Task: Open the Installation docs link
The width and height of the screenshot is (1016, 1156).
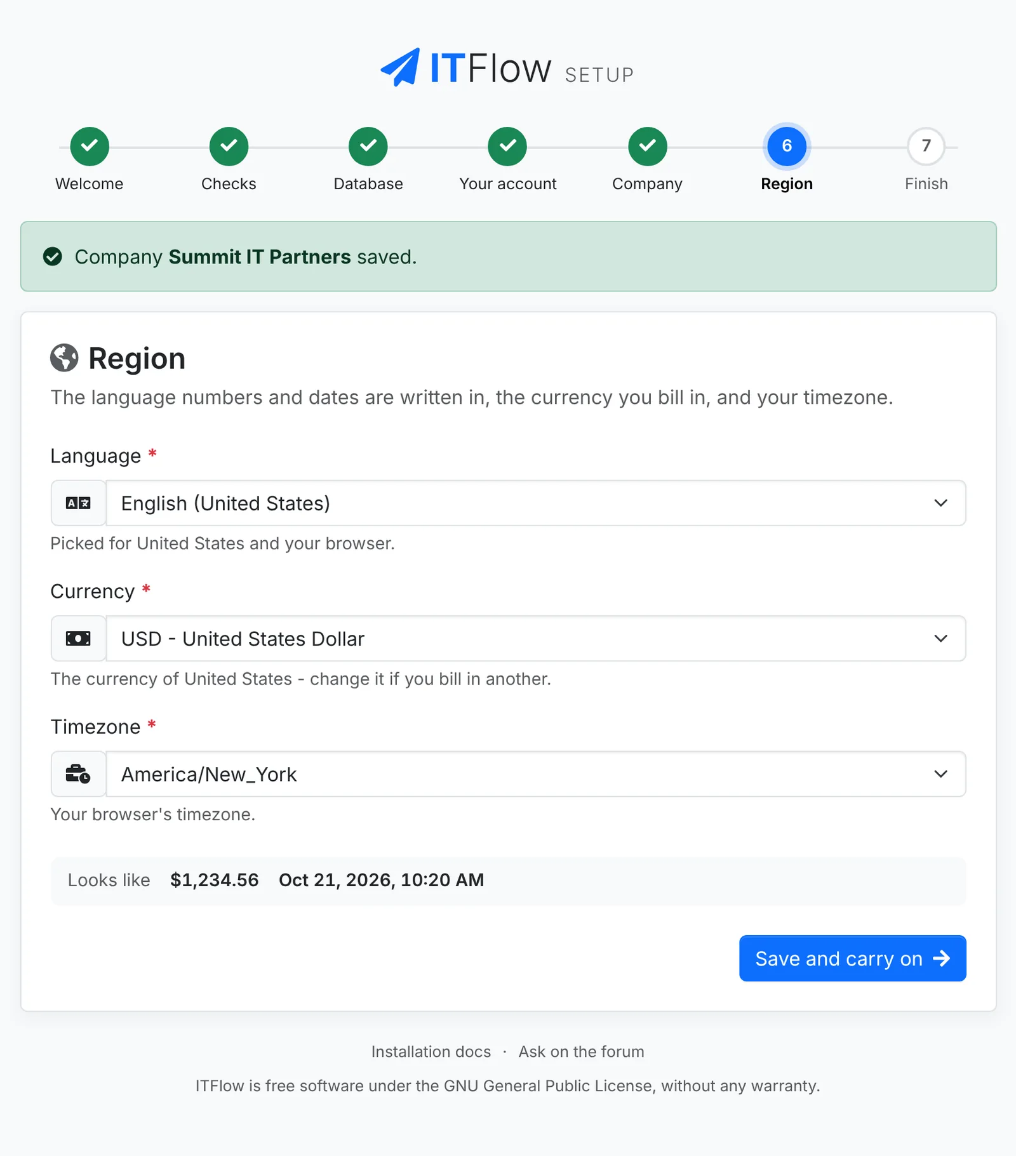Action: (x=431, y=1051)
